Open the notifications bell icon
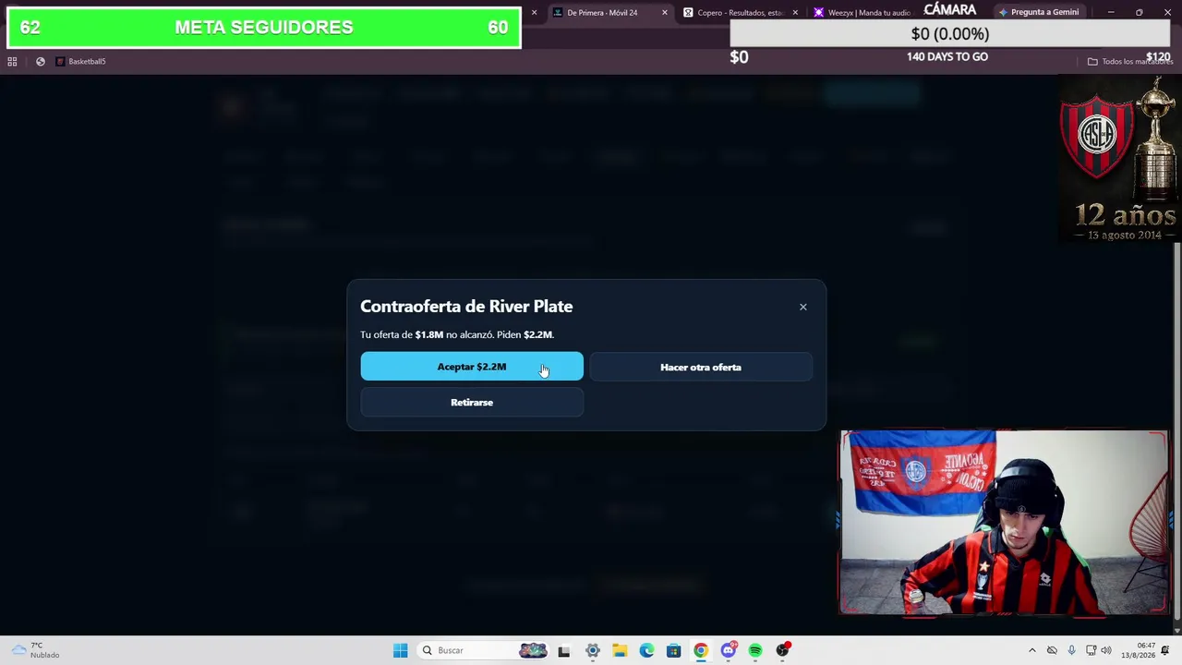This screenshot has height=665, width=1182. coord(1165,650)
